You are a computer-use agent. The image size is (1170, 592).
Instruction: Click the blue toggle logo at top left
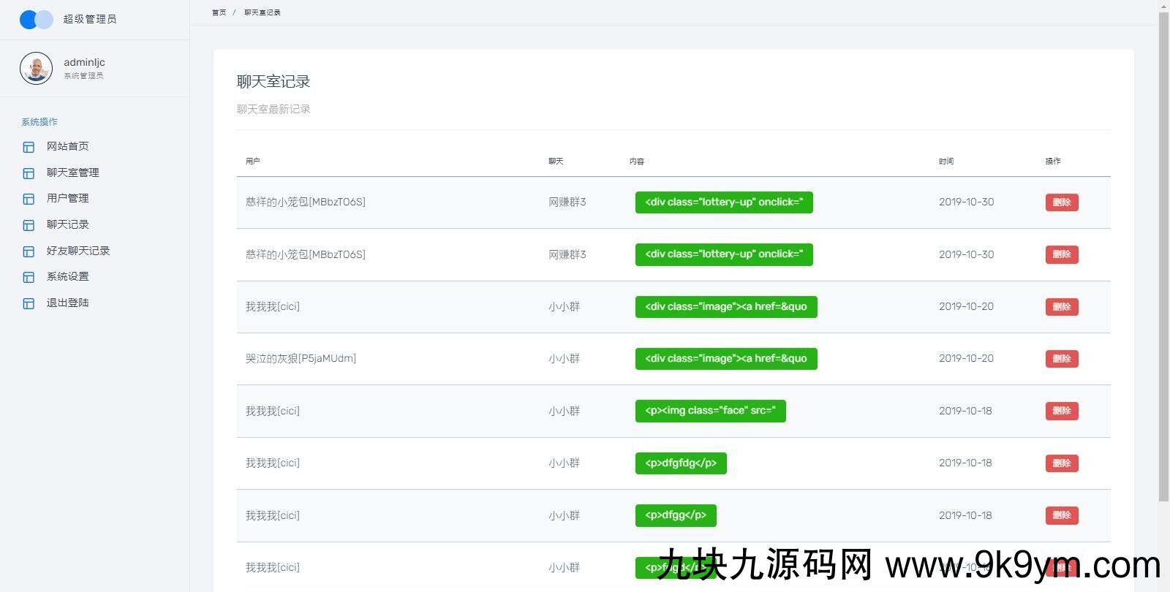click(x=36, y=20)
